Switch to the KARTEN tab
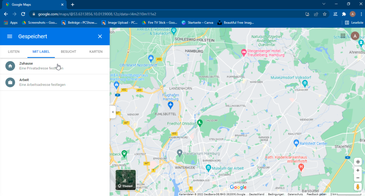365x196 pixels. 96,52
